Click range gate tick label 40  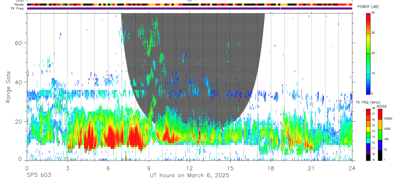[19, 82]
